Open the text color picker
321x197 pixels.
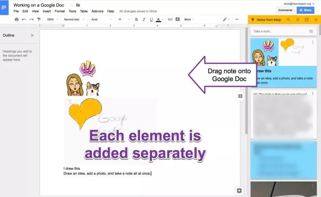(x=159, y=20)
